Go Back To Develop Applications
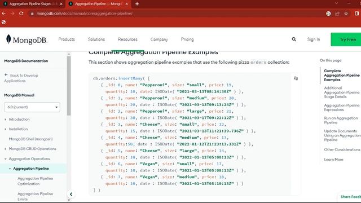Viewport: 361px width, 203px height. tap(21, 78)
